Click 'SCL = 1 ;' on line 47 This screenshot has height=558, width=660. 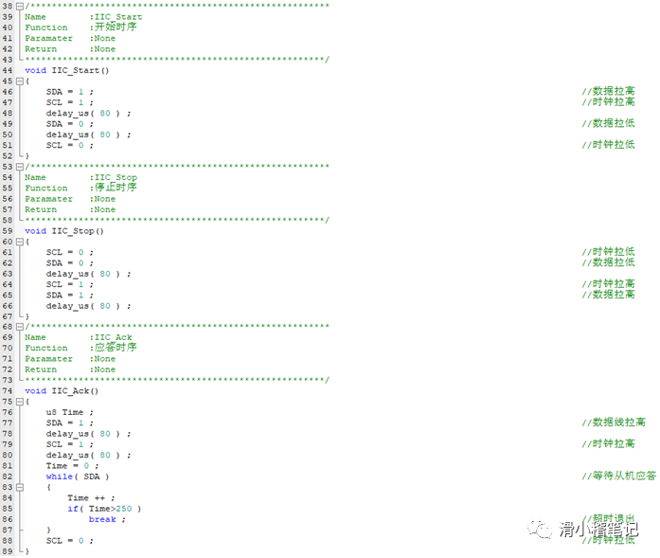tap(70, 102)
